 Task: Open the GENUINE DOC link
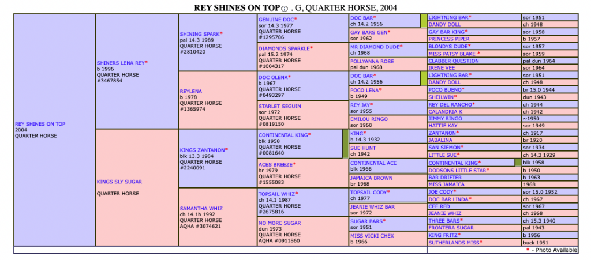[x=276, y=19]
